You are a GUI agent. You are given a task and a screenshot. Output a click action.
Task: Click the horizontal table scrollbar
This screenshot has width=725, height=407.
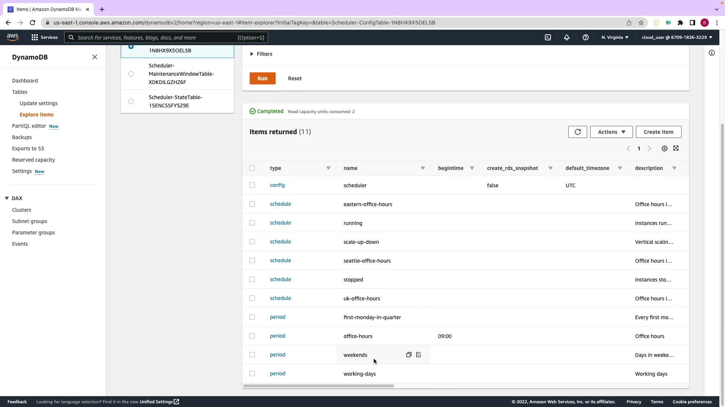coord(318,386)
